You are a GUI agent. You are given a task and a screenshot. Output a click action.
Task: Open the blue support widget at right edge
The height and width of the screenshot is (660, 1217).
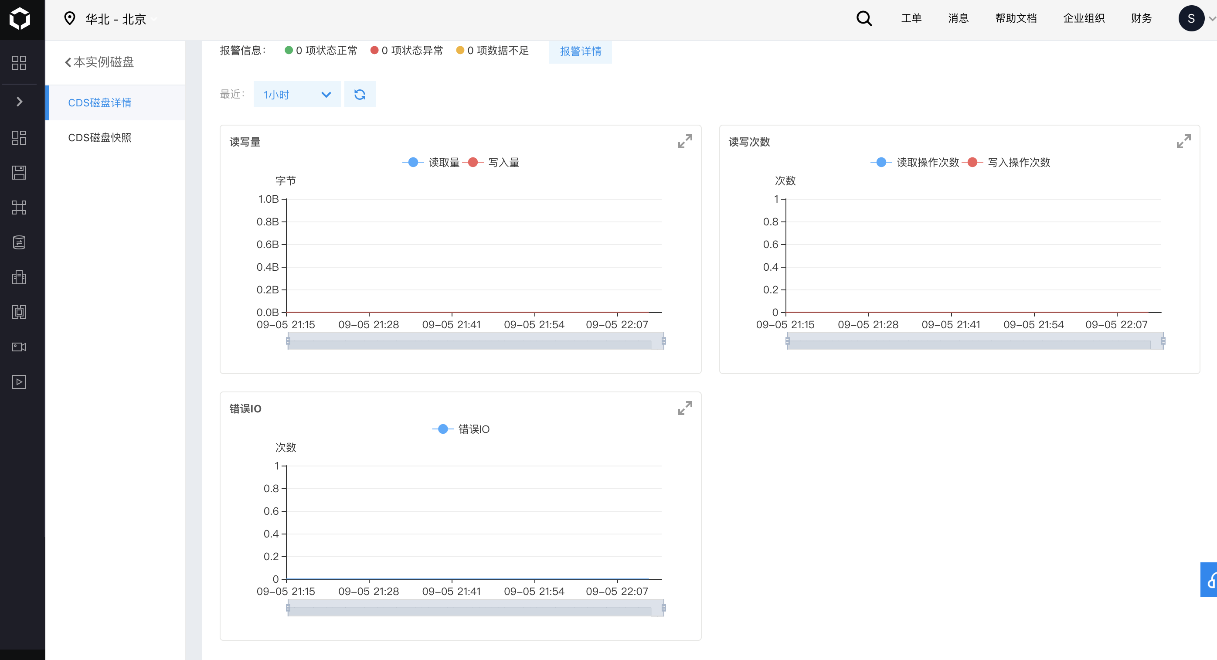point(1209,580)
